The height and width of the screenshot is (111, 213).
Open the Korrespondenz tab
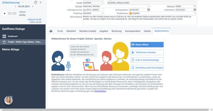133,31
